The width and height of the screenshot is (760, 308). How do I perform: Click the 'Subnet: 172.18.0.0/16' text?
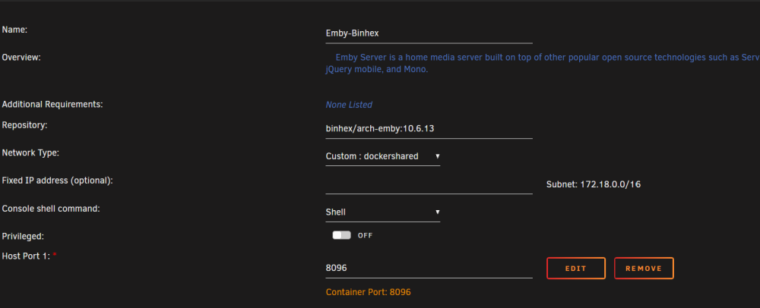(x=594, y=184)
